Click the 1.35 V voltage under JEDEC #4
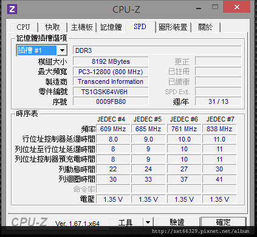The image size is (257, 237). (x=113, y=199)
